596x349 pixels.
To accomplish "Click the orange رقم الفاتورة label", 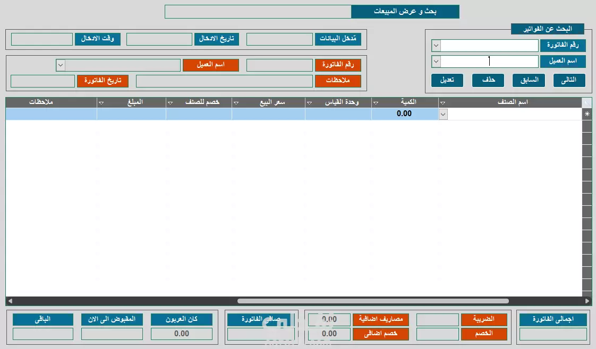I will tap(338, 65).
